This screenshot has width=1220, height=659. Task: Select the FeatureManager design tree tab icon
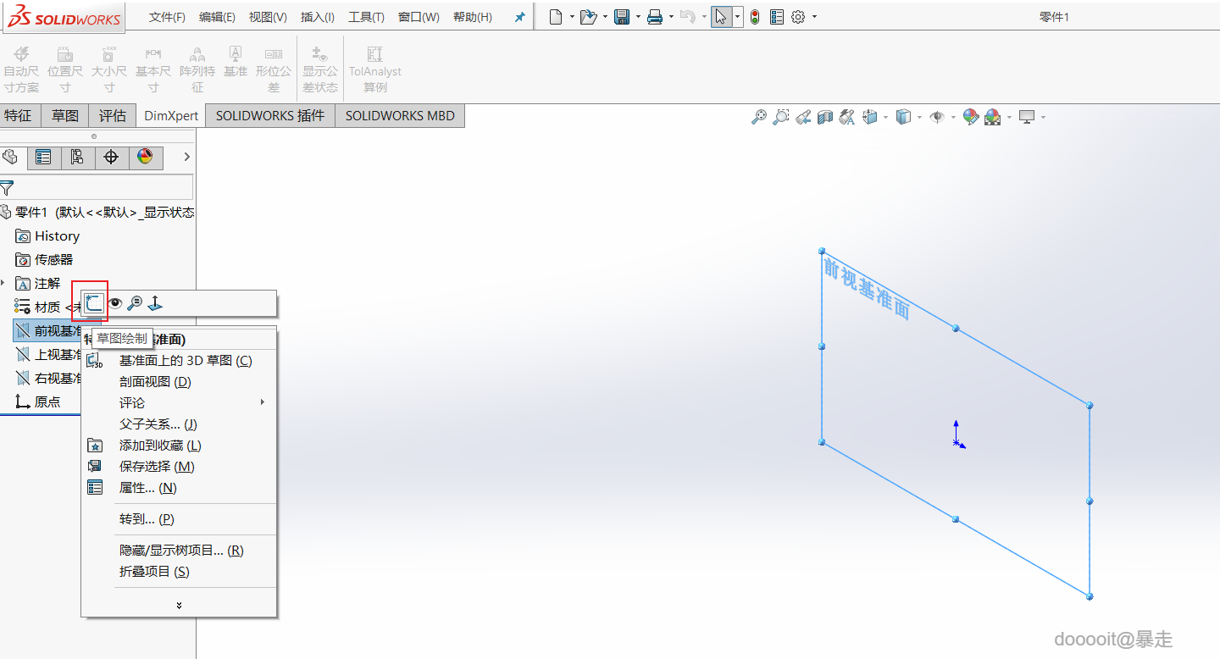(x=11, y=157)
